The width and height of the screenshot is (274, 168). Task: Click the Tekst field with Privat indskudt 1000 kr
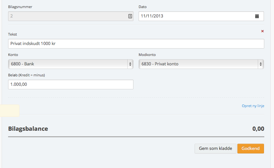[136, 44]
